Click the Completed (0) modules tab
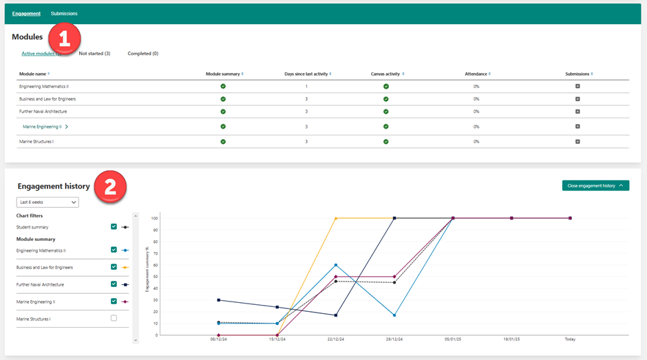Screen dimensions: 647x360 [142, 54]
